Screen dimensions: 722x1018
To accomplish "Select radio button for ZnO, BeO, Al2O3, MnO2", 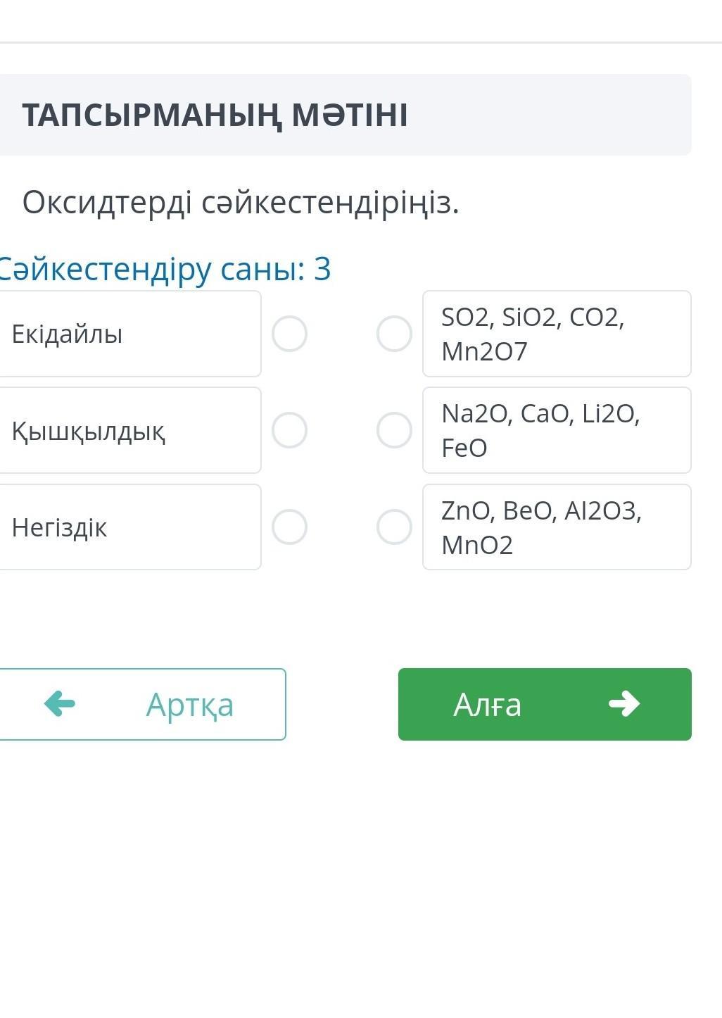I will click(x=394, y=527).
